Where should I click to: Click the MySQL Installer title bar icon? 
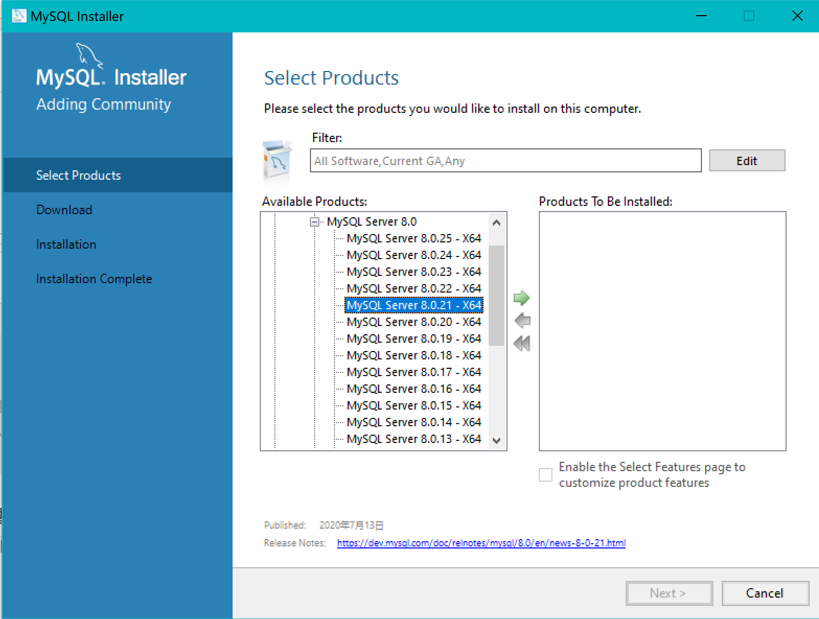pyautogui.click(x=19, y=16)
